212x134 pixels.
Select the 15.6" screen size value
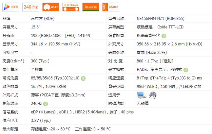(x=36, y=27)
